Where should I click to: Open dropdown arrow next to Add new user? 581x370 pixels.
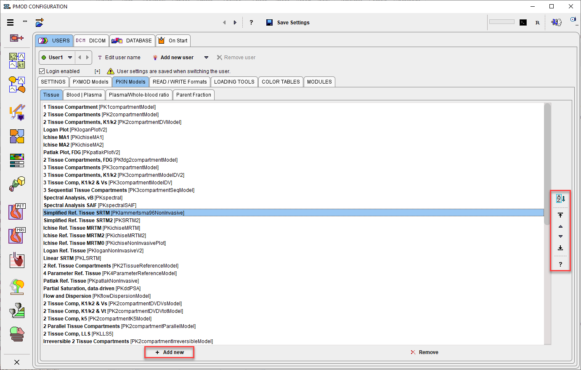coord(206,58)
